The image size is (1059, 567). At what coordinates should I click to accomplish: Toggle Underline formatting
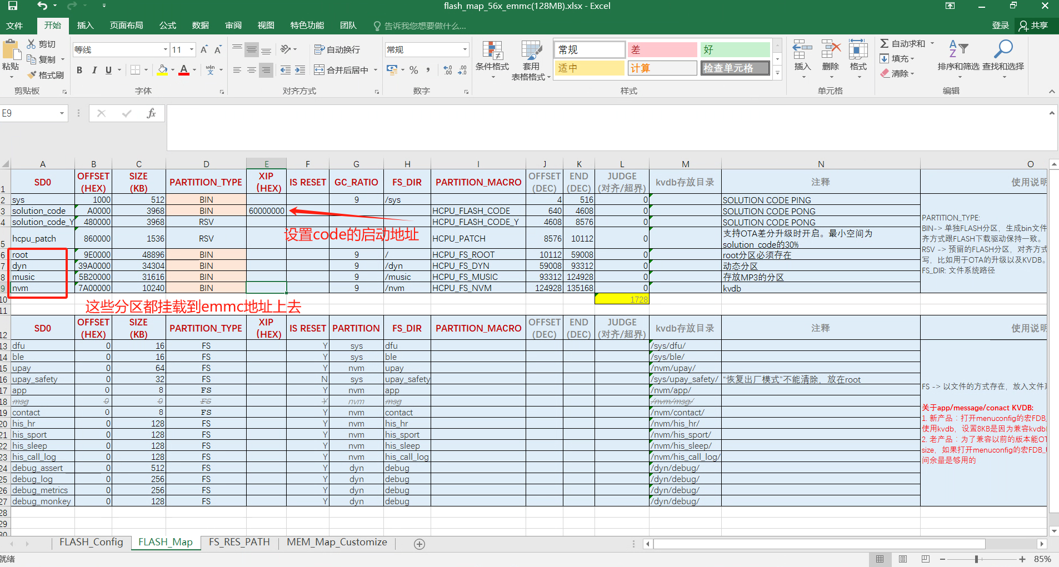click(x=108, y=70)
